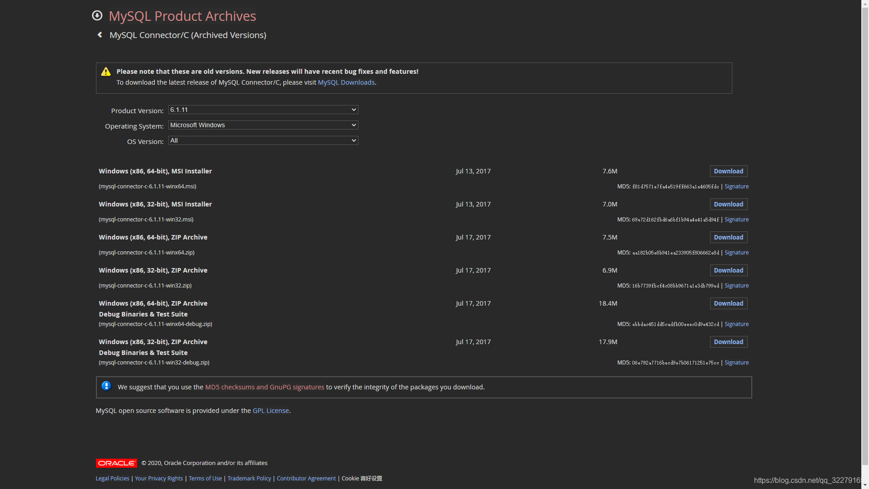Download the 64-bit MSI Installer

[728, 171]
